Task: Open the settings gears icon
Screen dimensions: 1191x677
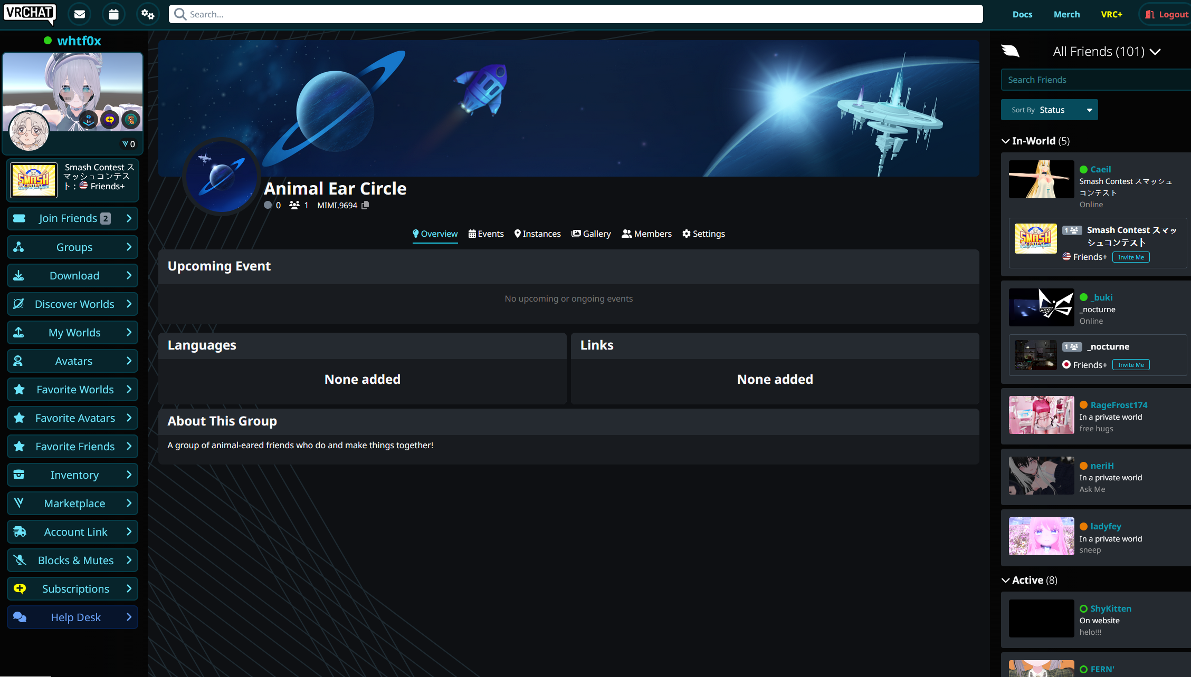Action: pos(148,14)
